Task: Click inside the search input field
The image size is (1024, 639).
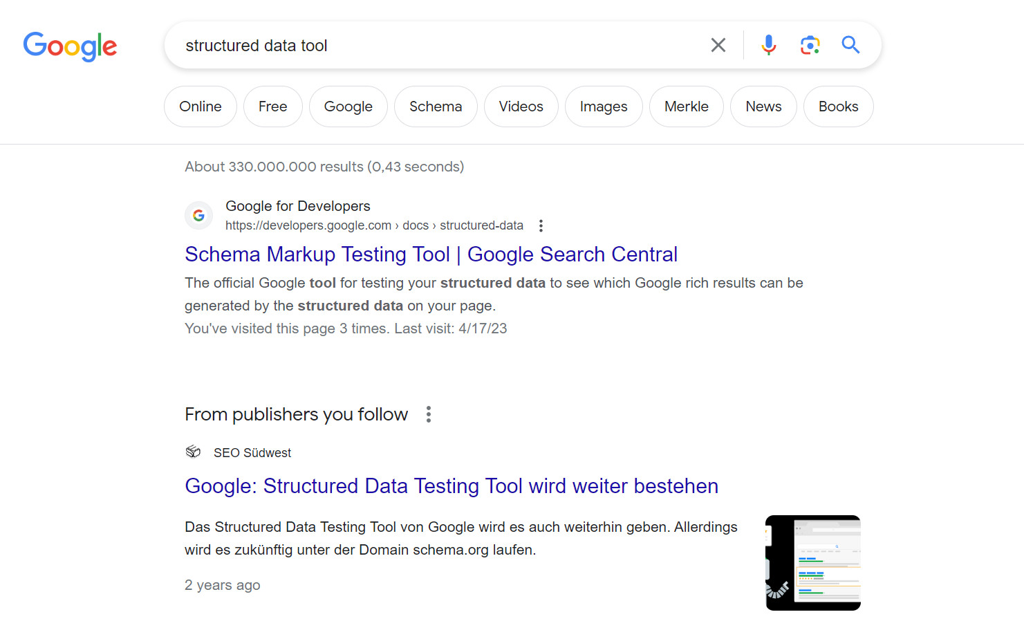Action: (415, 45)
